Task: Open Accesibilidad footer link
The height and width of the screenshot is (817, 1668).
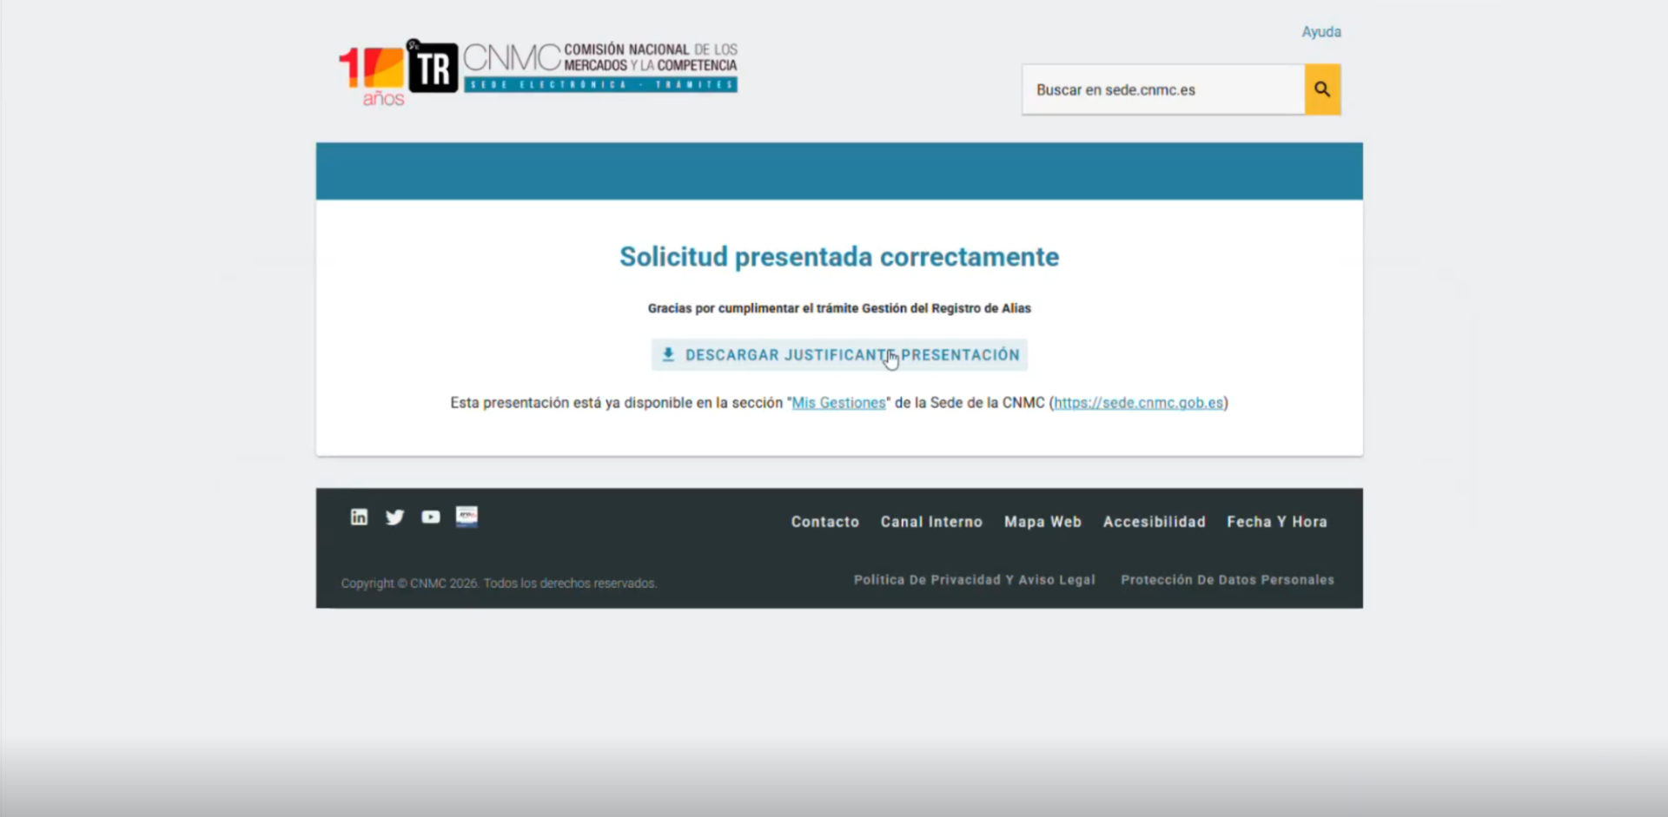Action: point(1155,522)
